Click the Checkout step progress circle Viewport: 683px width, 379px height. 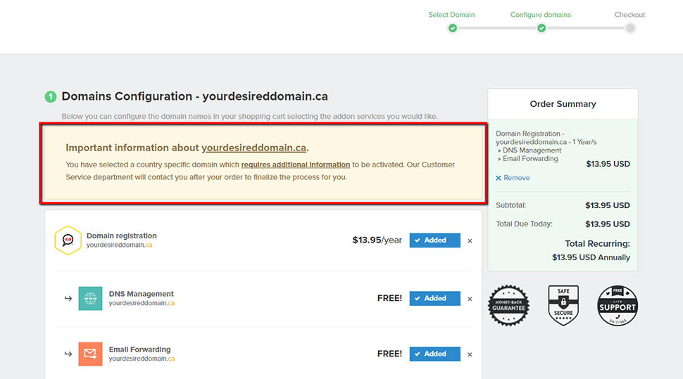(630, 28)
